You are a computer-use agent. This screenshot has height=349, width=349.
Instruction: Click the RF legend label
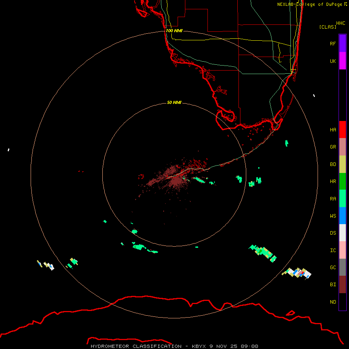click(x=333, y=43)
